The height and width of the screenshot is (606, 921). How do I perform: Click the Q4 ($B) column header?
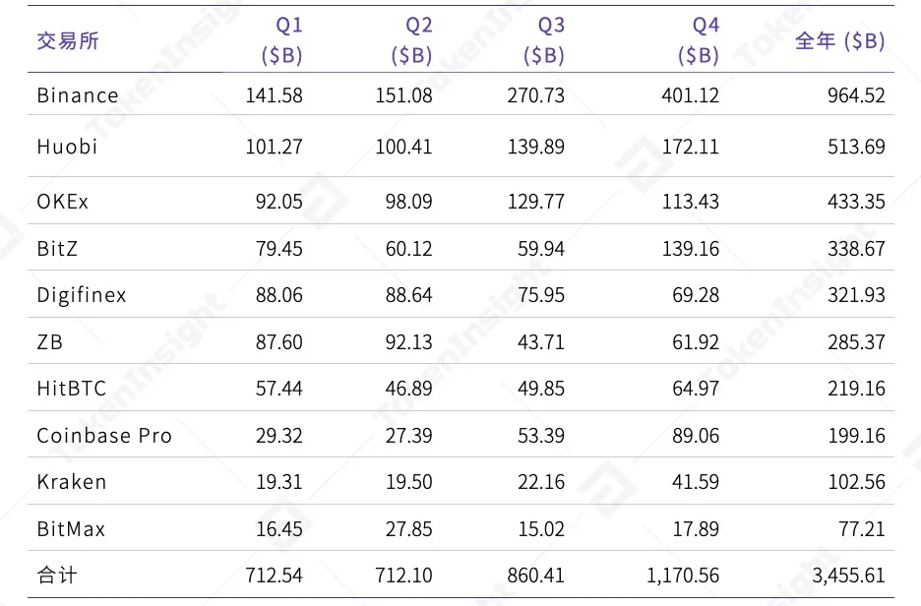tap(699, 41)
